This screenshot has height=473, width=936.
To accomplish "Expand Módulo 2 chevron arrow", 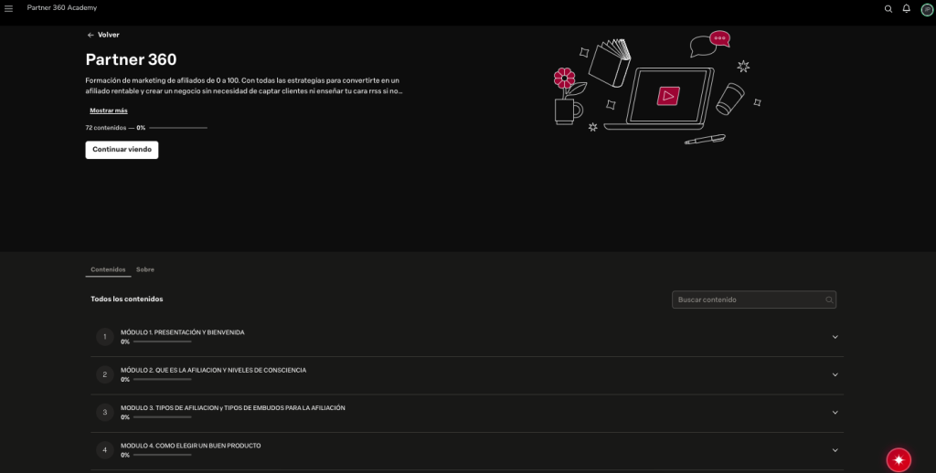I will [x=835, y=374].
